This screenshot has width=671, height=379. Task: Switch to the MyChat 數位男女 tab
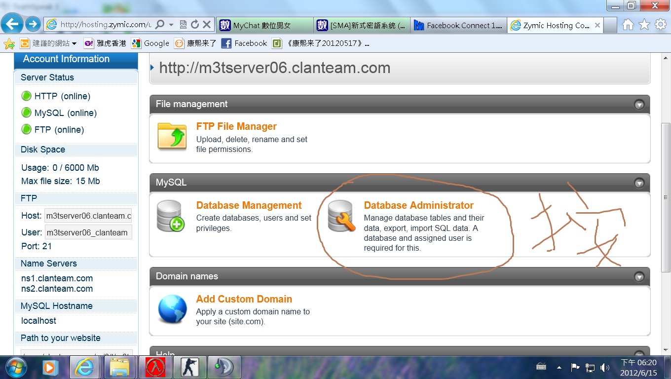(264, 25)
